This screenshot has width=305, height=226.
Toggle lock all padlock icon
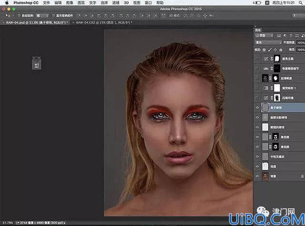pyautogui.click(x=281, y=50)
